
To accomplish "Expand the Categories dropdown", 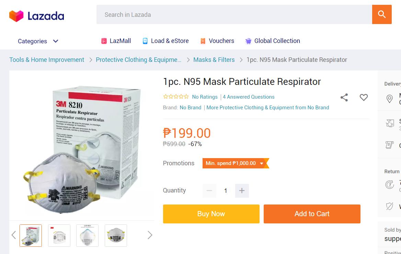I will [x=38, y=41].
